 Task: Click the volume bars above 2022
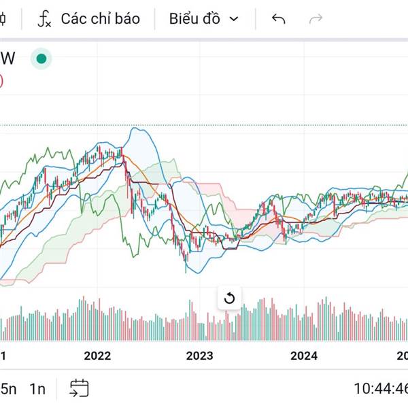97,323
